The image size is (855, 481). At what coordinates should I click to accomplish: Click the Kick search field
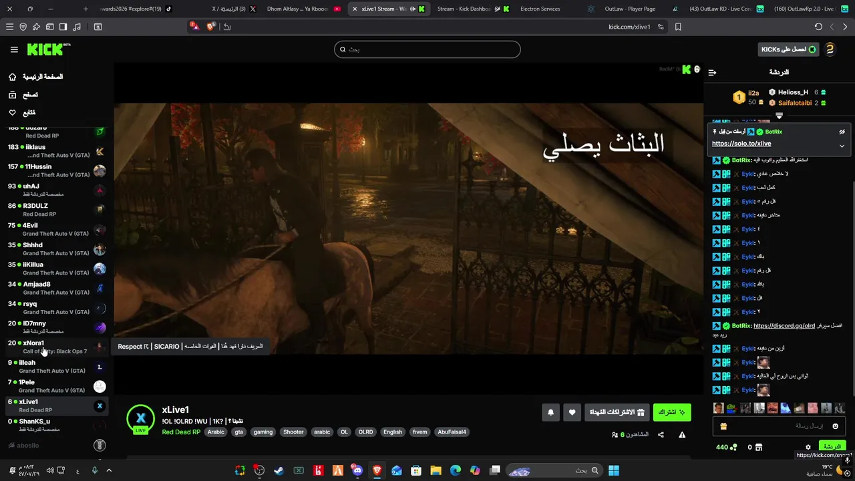(427, 49)
